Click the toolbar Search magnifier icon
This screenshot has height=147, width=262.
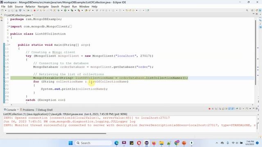(x=247, y=10)
